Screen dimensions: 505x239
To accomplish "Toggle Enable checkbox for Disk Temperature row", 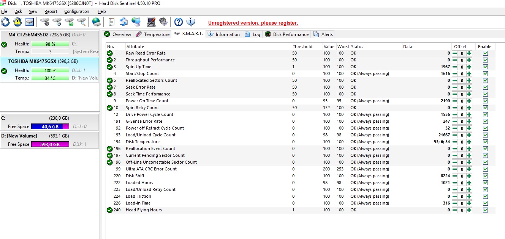I will pyautogui.click(x=485, y=142).
